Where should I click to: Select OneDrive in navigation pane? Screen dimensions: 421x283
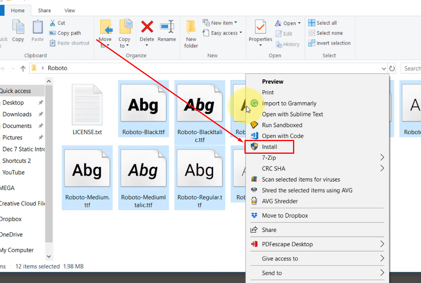[x=11, y=235]
